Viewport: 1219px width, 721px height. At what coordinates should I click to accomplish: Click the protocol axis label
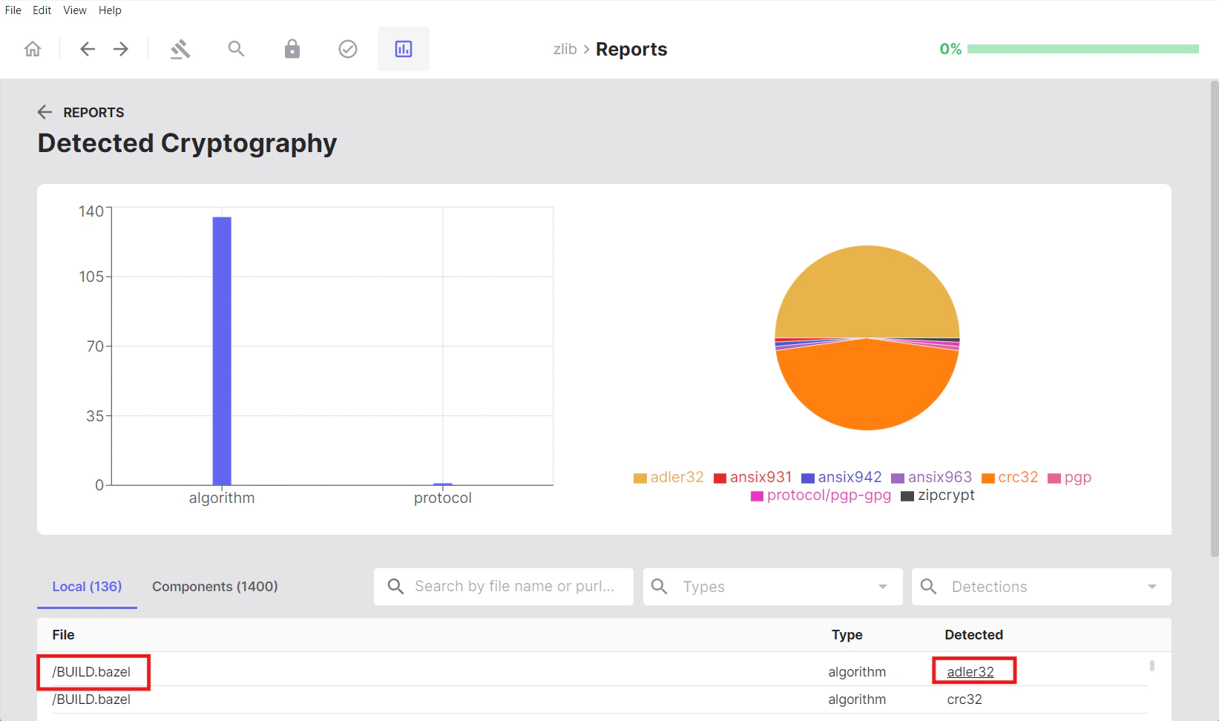click(x=443, y=498)
